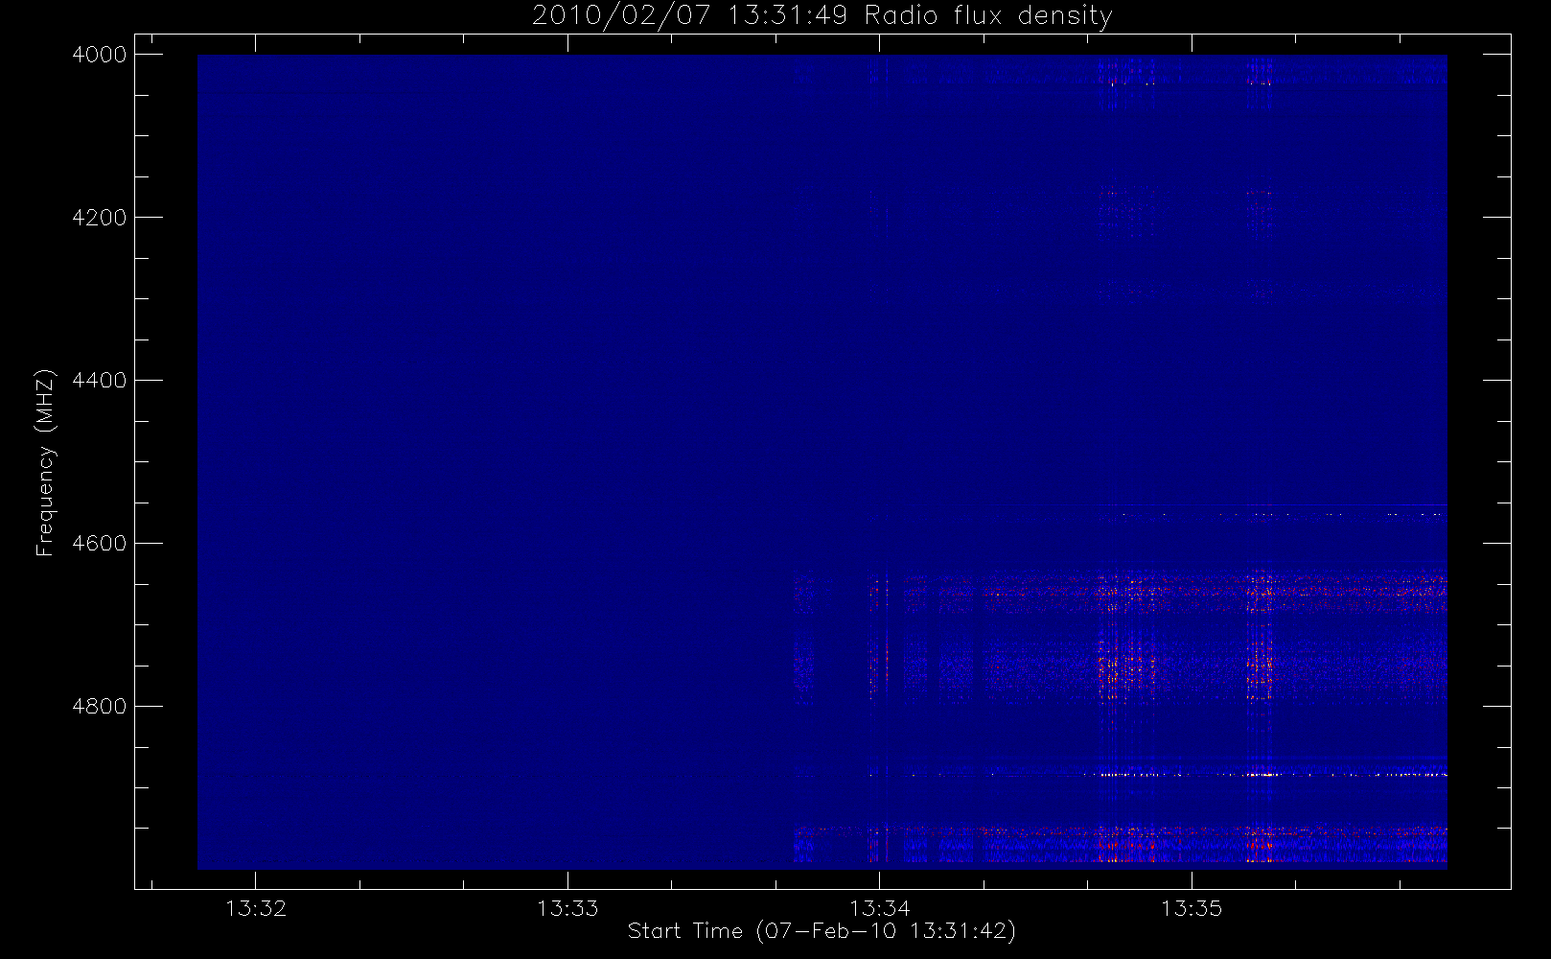Screen dimensions: 1551x959
Task: Click the 'Start Time (07-Feb-10 13:31:42)' label
Action: [x=822, y=931]
